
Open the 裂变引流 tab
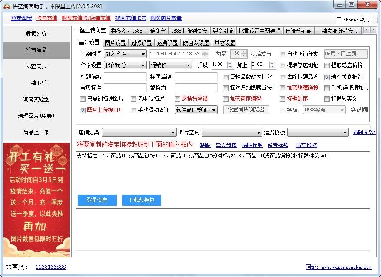[223, 31]
